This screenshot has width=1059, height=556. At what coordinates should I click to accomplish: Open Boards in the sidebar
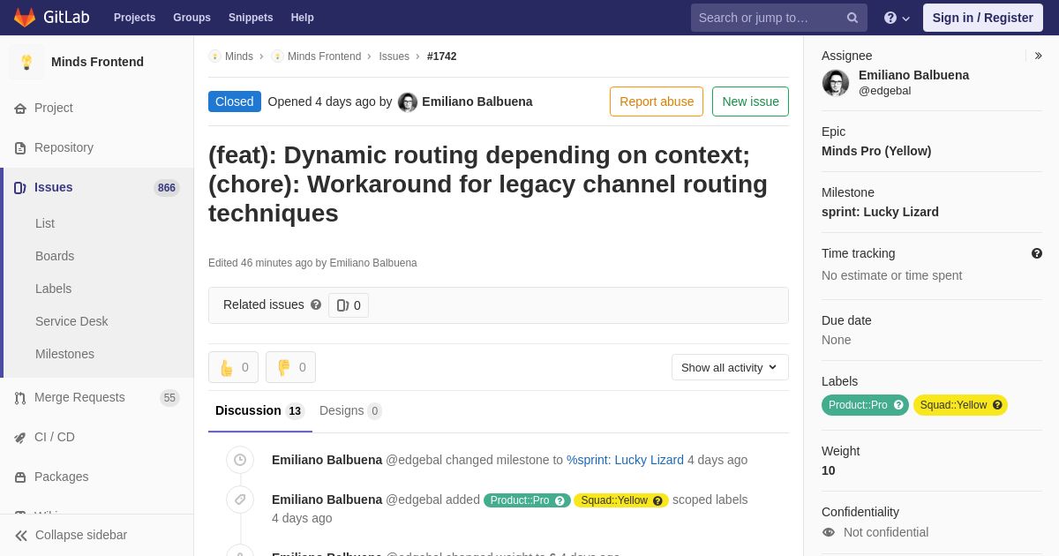pyautogui.click(x=55, y=256)
